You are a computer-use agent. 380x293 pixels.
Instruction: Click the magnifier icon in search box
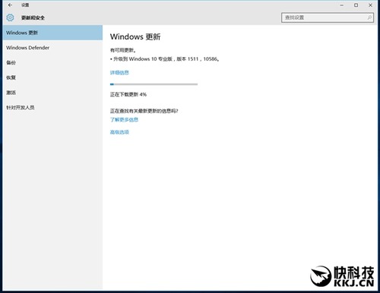click(369, 17)
